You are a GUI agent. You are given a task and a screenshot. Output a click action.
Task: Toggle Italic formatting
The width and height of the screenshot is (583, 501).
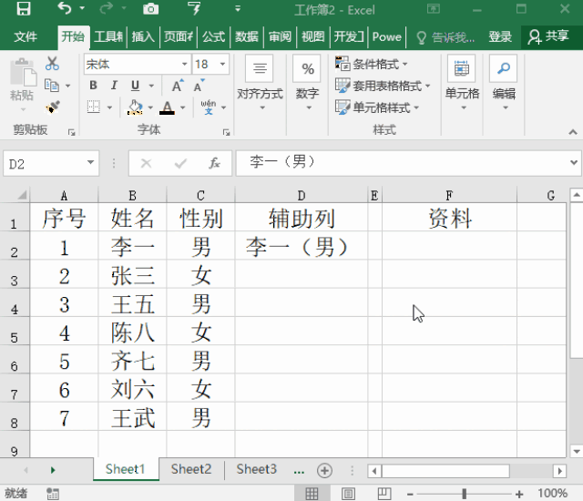click(x=114, y=86)
